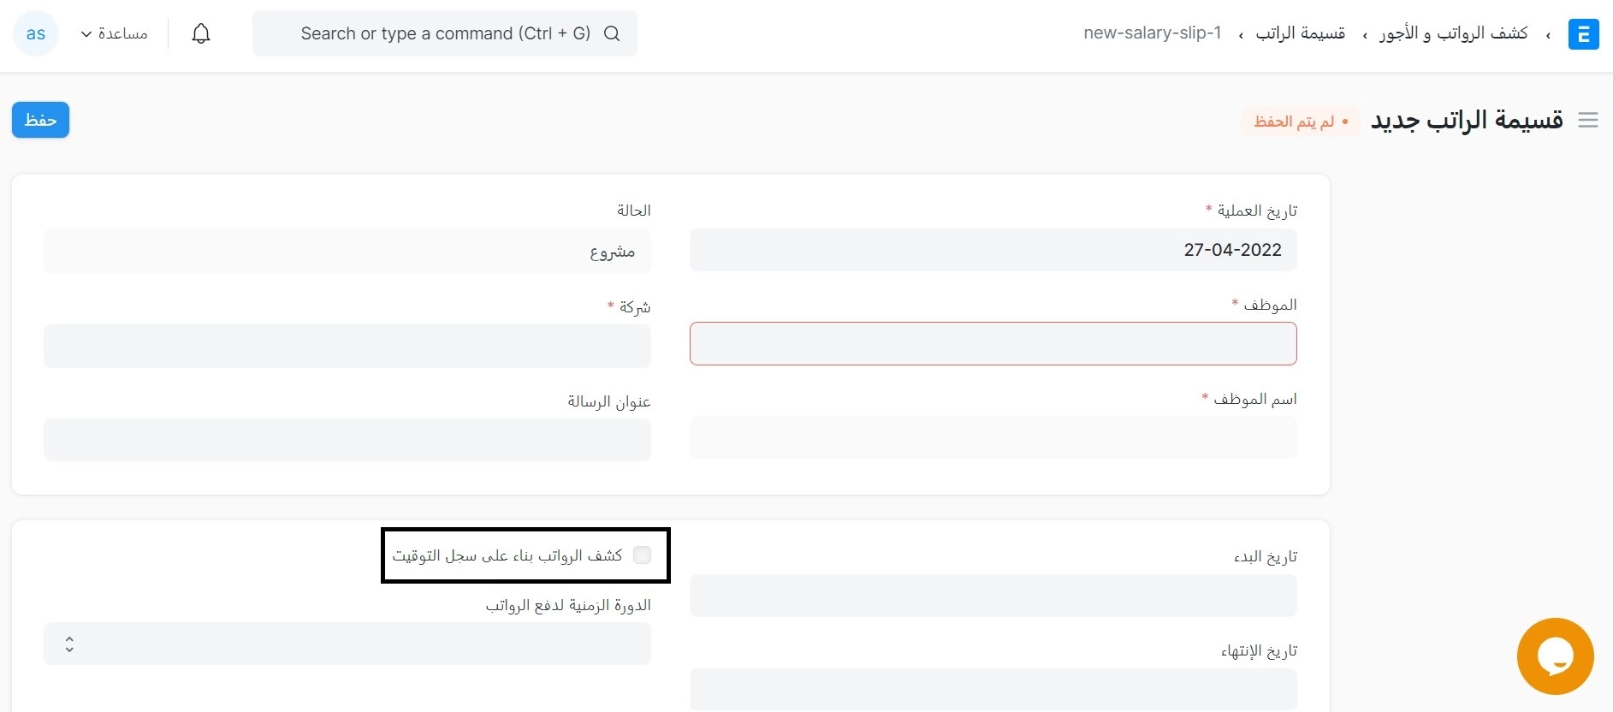Open the orange chat support bubble
The height and width of the screenshot is (712, 1613).
[x=1555, y=656]
